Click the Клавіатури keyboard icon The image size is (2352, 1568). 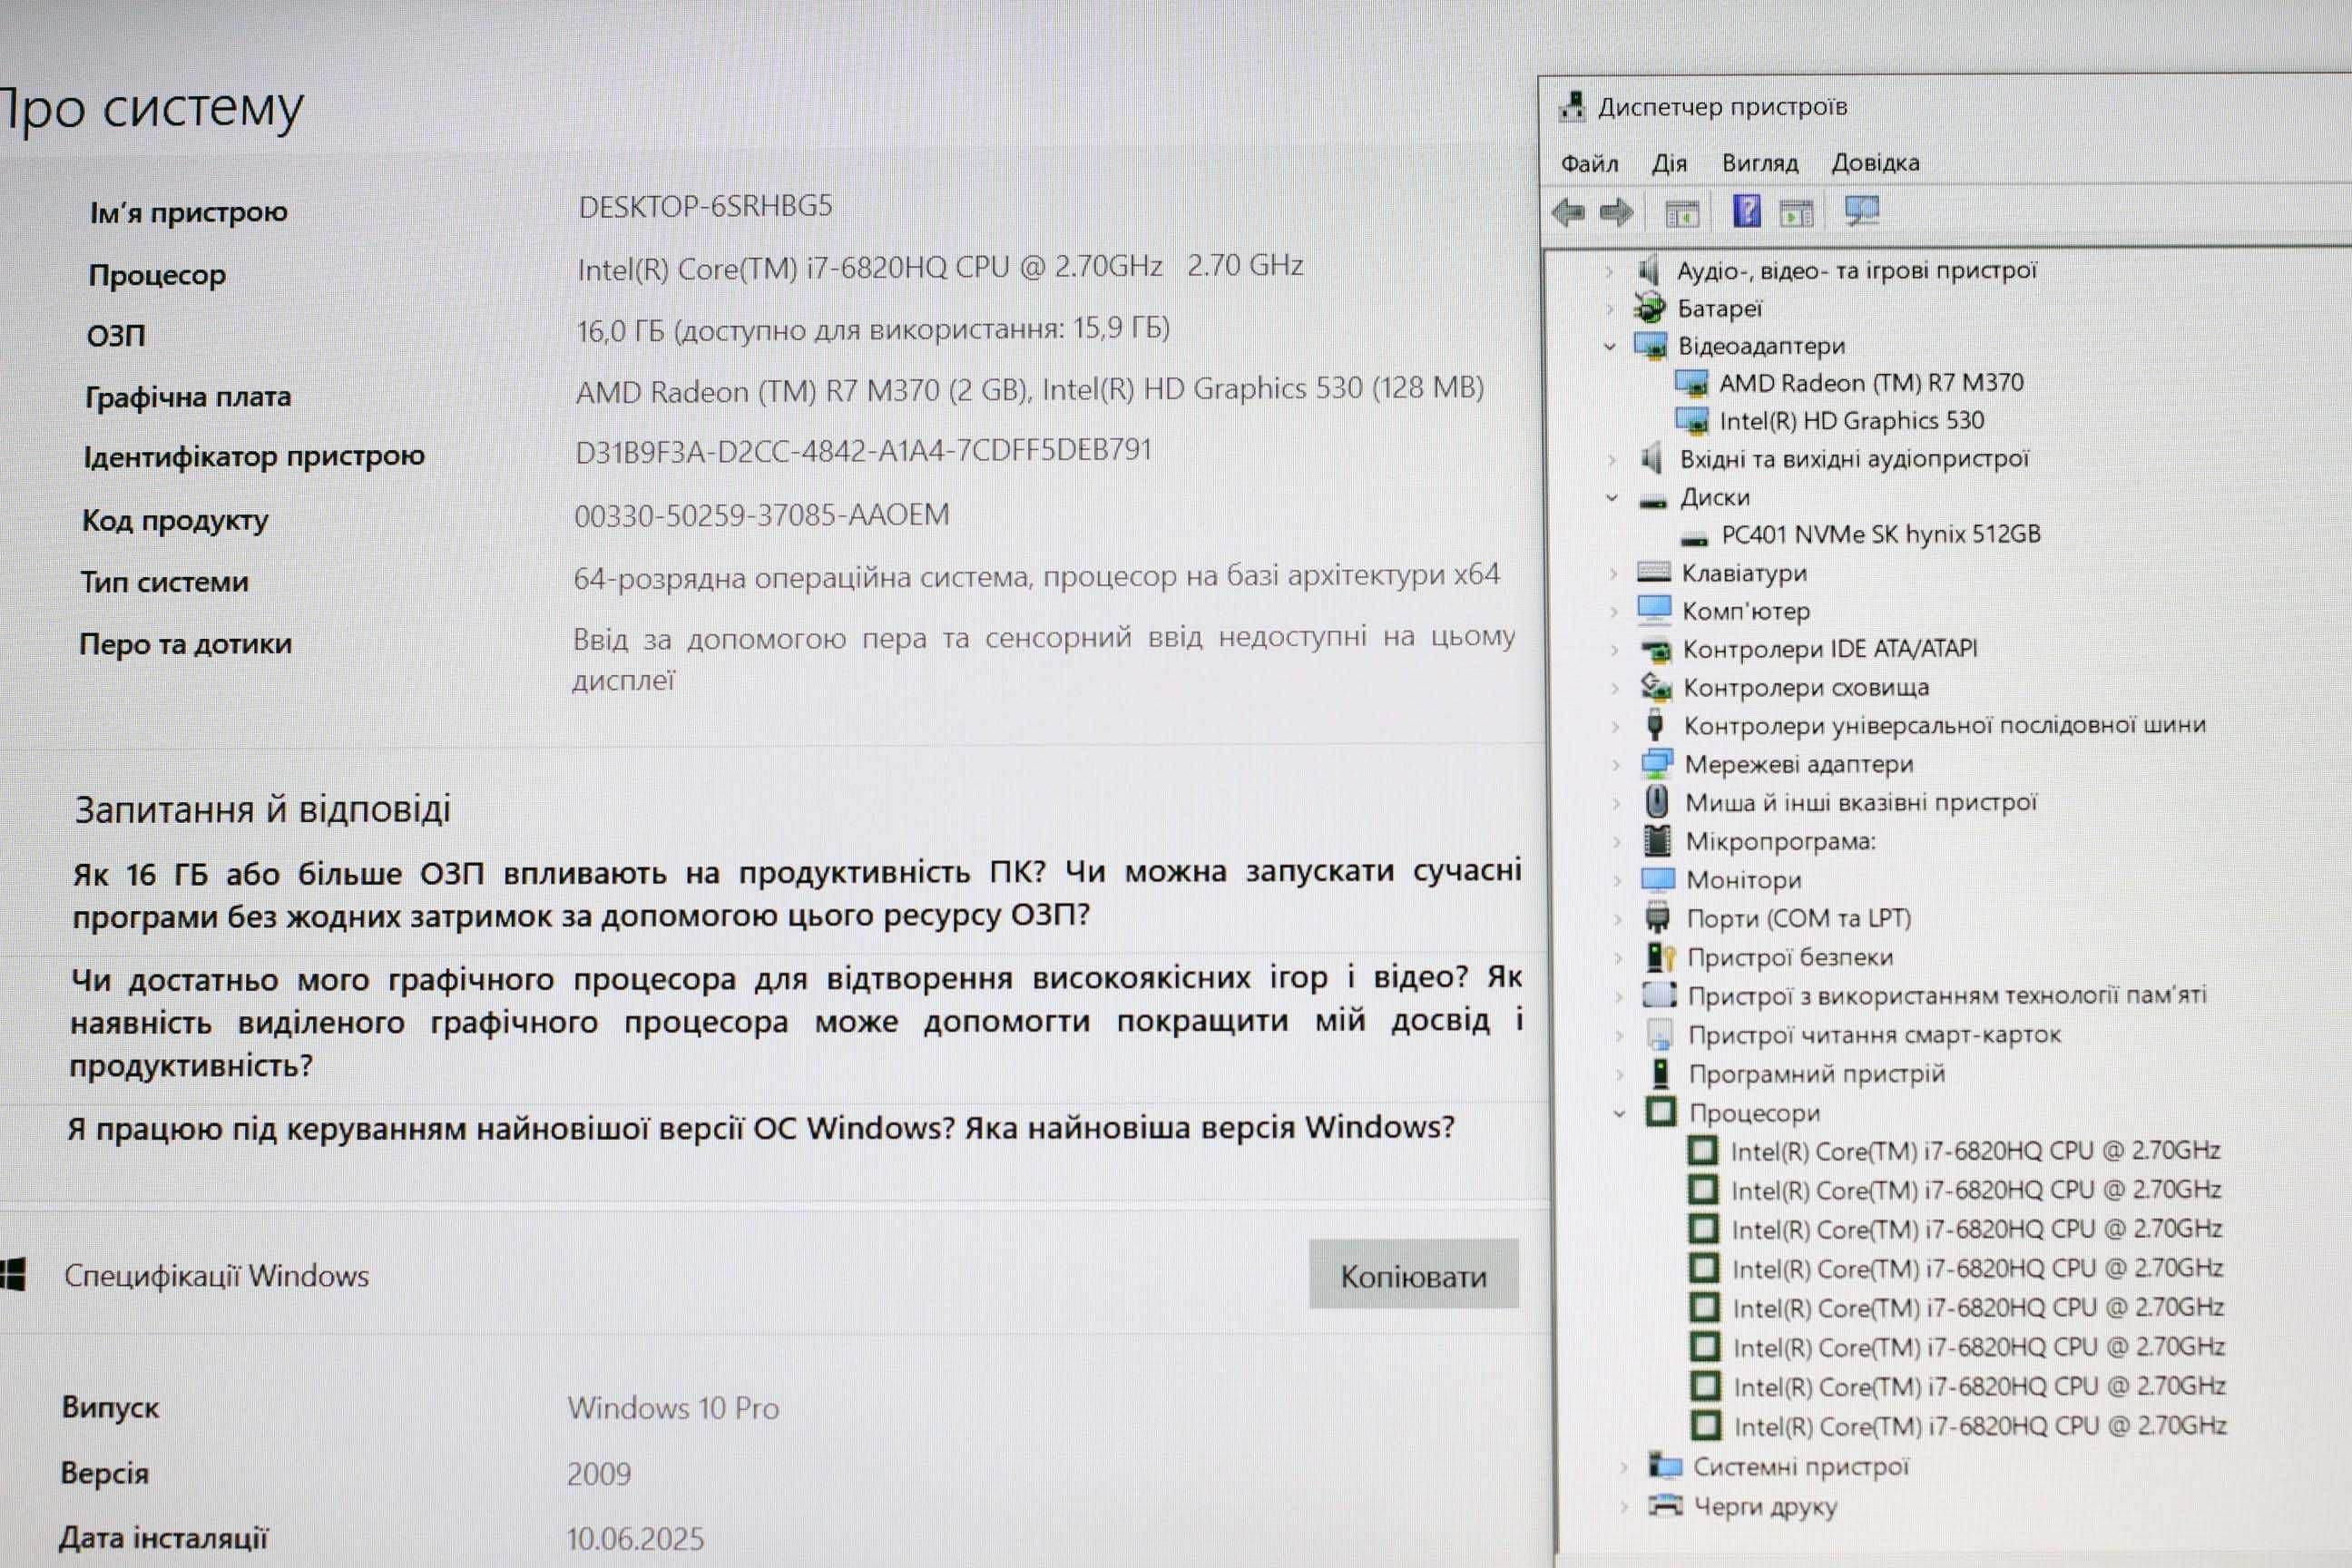coord(1653,572)
